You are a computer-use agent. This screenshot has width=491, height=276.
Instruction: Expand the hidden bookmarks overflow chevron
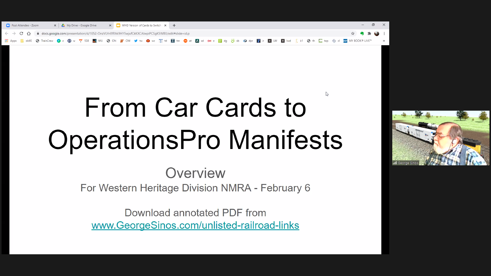[384, 41]
